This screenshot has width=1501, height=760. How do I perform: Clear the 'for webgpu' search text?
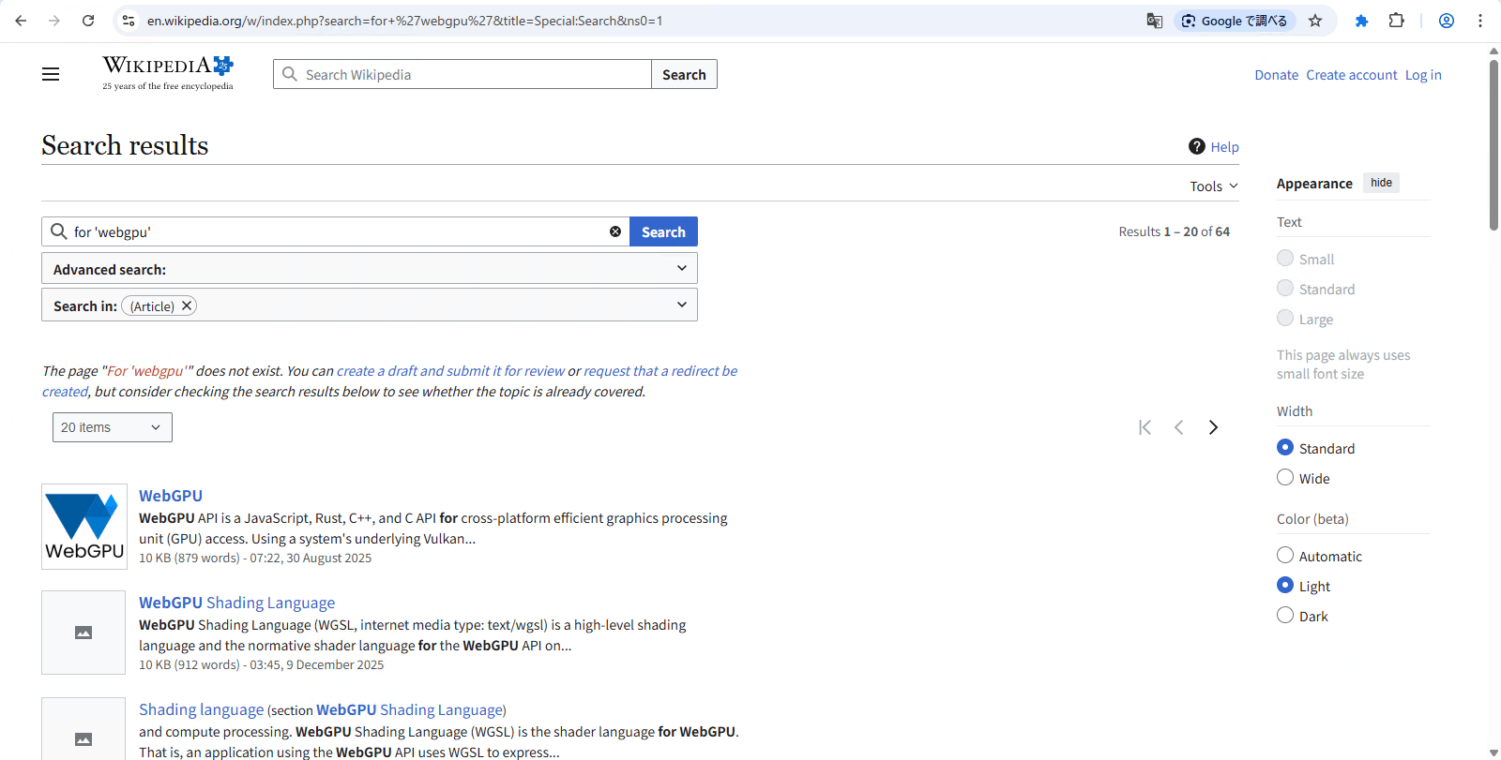coord(615,231)
